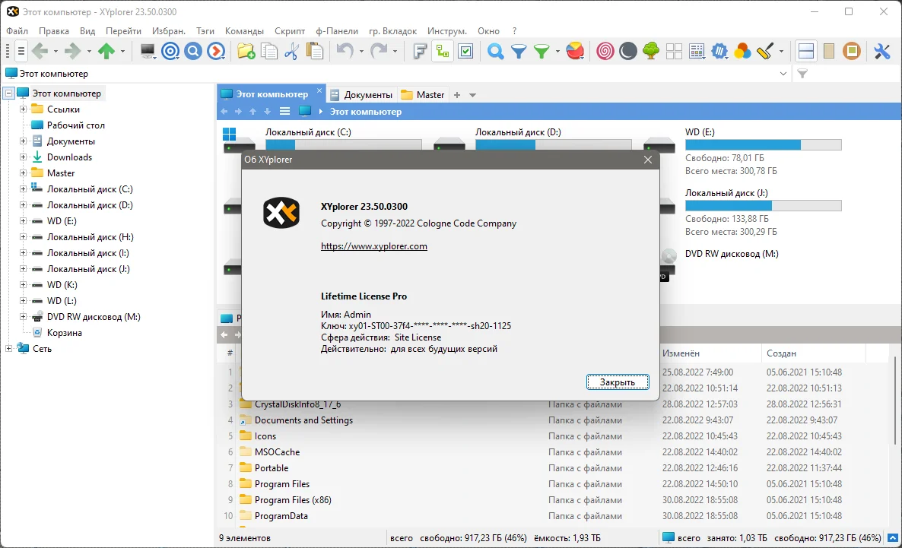Select the Downloads item in tree

[69, 157]
